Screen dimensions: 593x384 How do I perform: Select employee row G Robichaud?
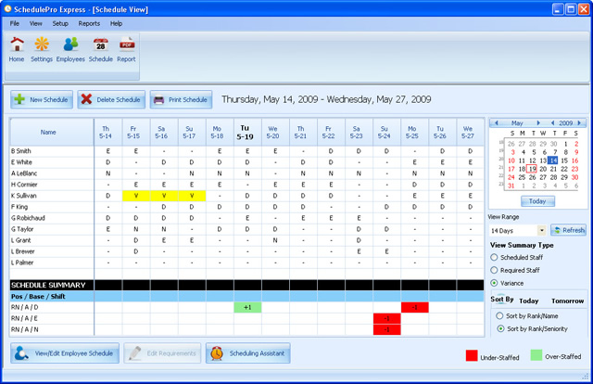pos(246,218)
